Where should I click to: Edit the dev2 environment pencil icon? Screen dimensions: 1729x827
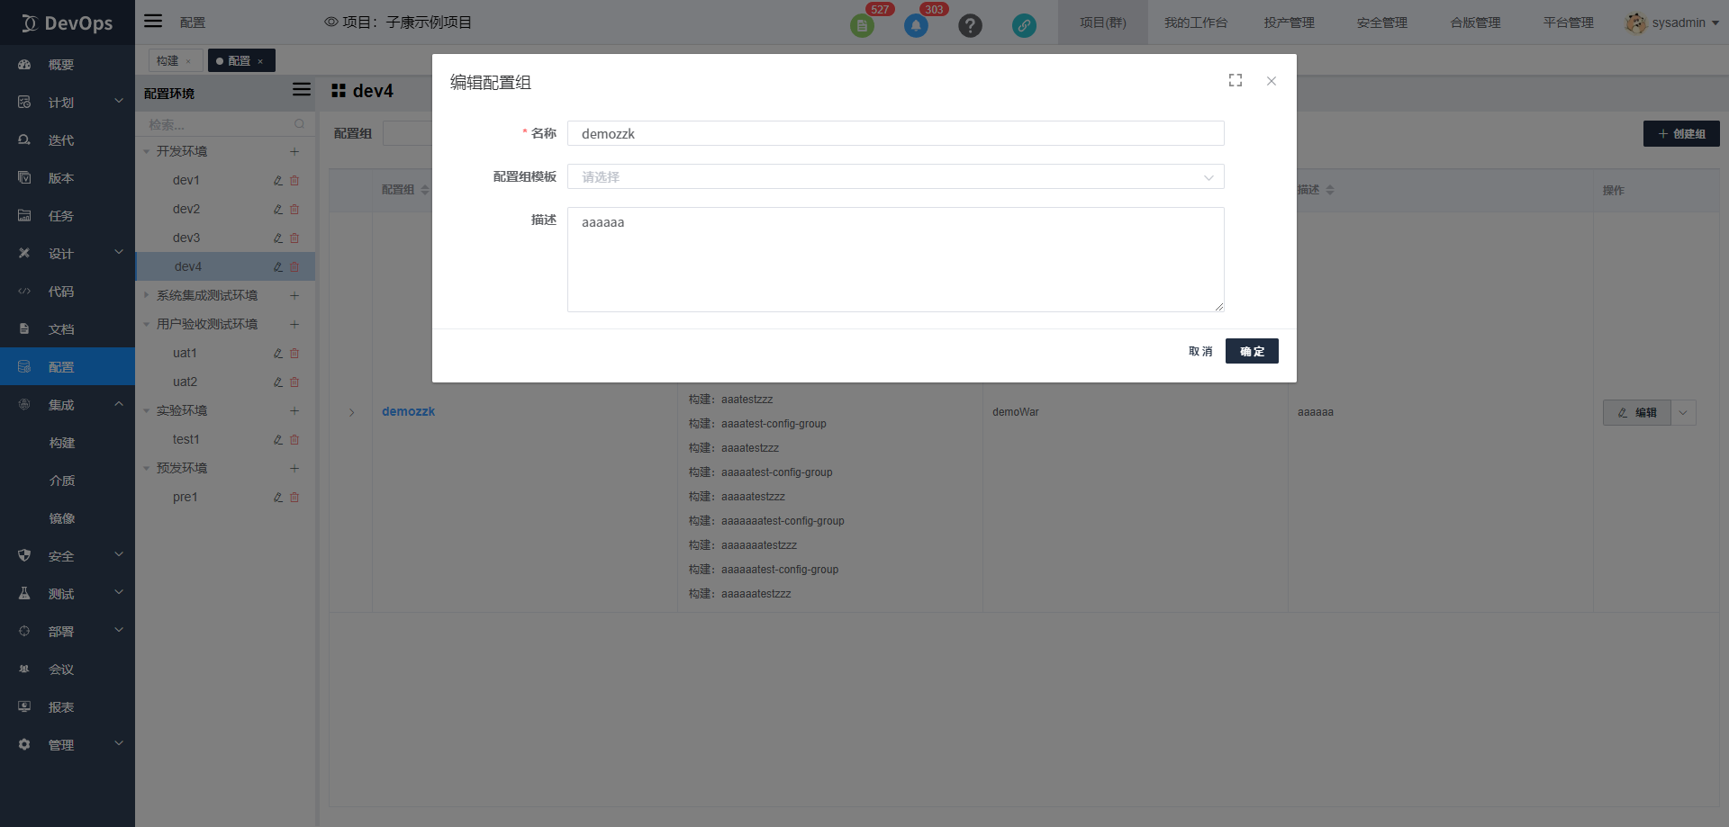pos(278,210)
